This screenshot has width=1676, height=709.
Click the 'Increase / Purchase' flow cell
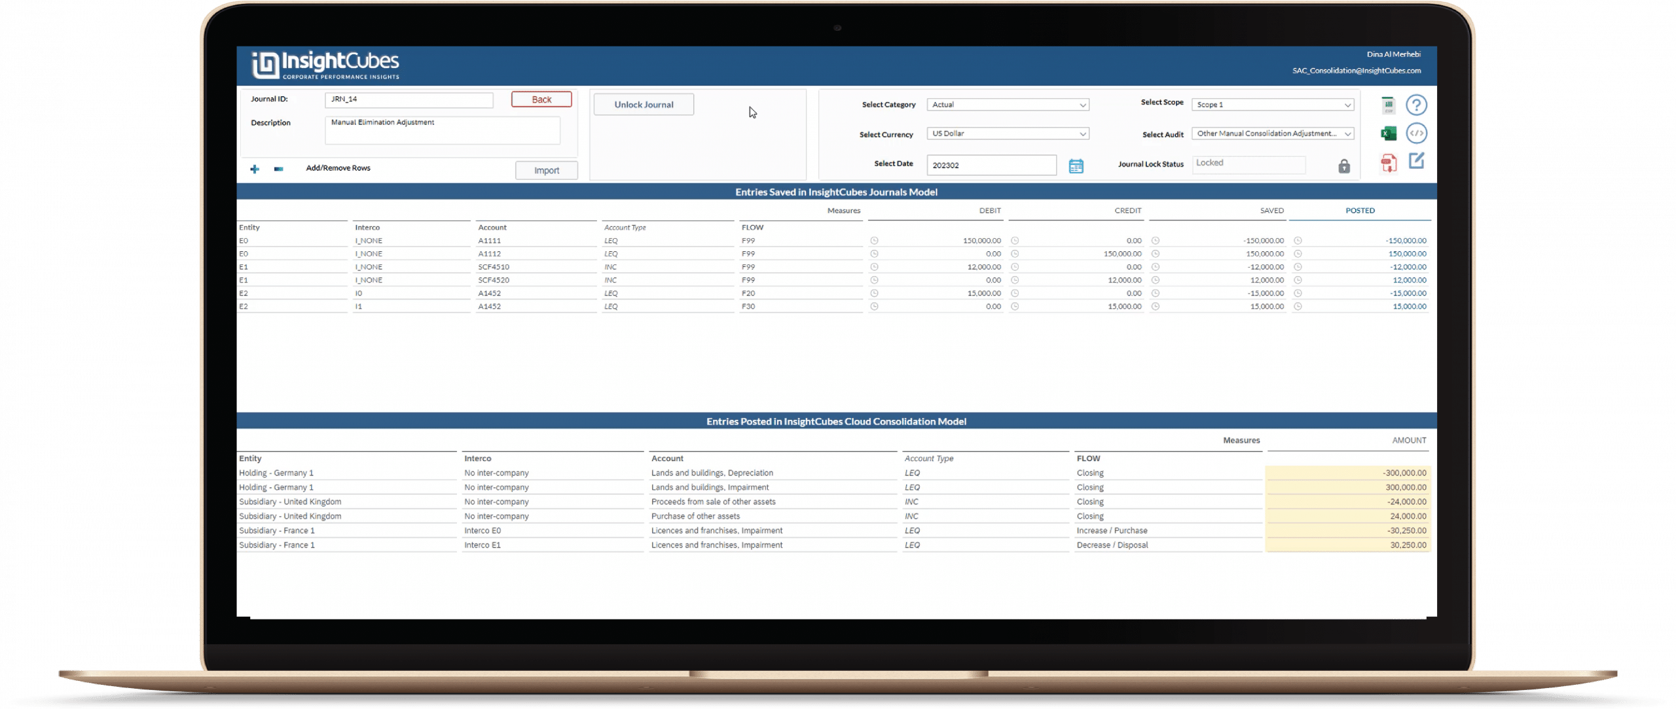(1112, 530)
